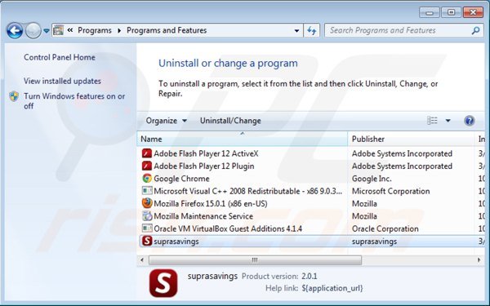The width and height of the screenshot is (490, 306).
Task: Click the Control Panel icon in address bar
Action: pos(59,30)
